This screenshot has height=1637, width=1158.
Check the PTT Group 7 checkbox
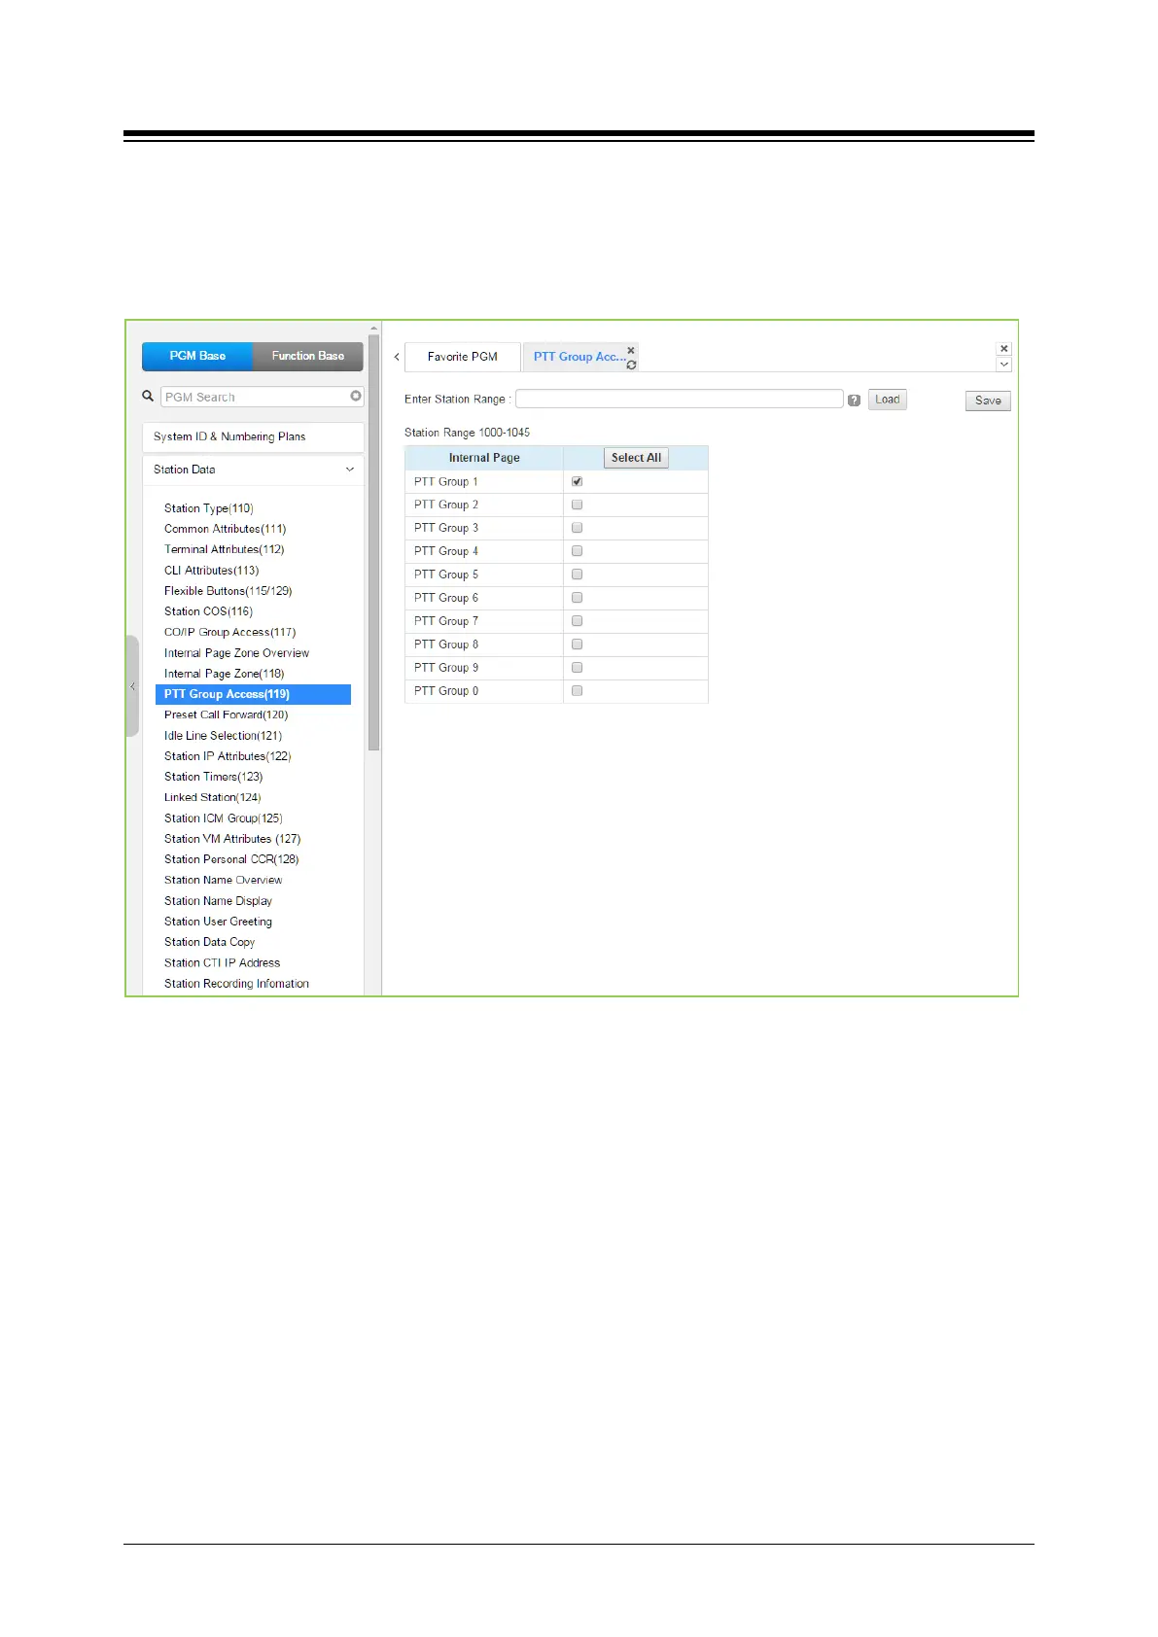point(578,621)
